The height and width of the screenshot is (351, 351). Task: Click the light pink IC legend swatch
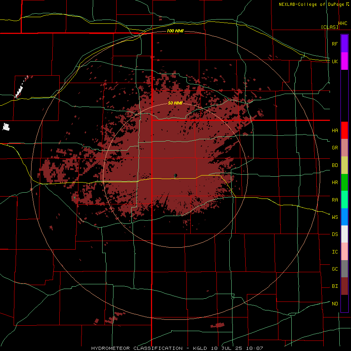(344, 252)
